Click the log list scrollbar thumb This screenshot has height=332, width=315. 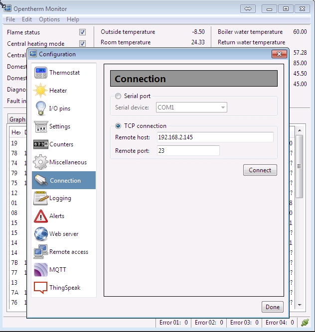(300, 166)
